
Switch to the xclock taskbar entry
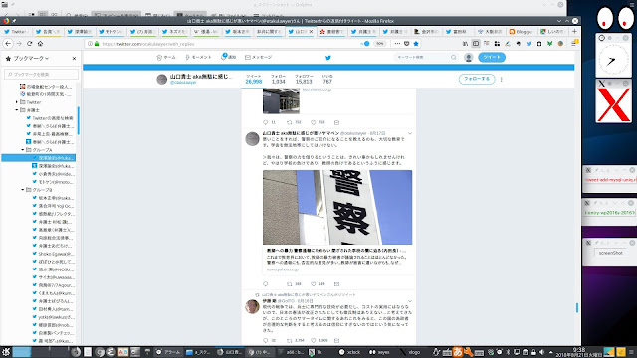coord(349,352)
